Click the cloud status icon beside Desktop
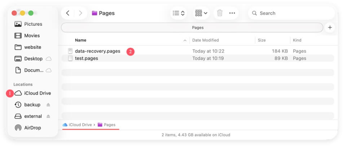The height and width of the screenshot is (146, 343). pyautogui.click(x=49, y=59)
